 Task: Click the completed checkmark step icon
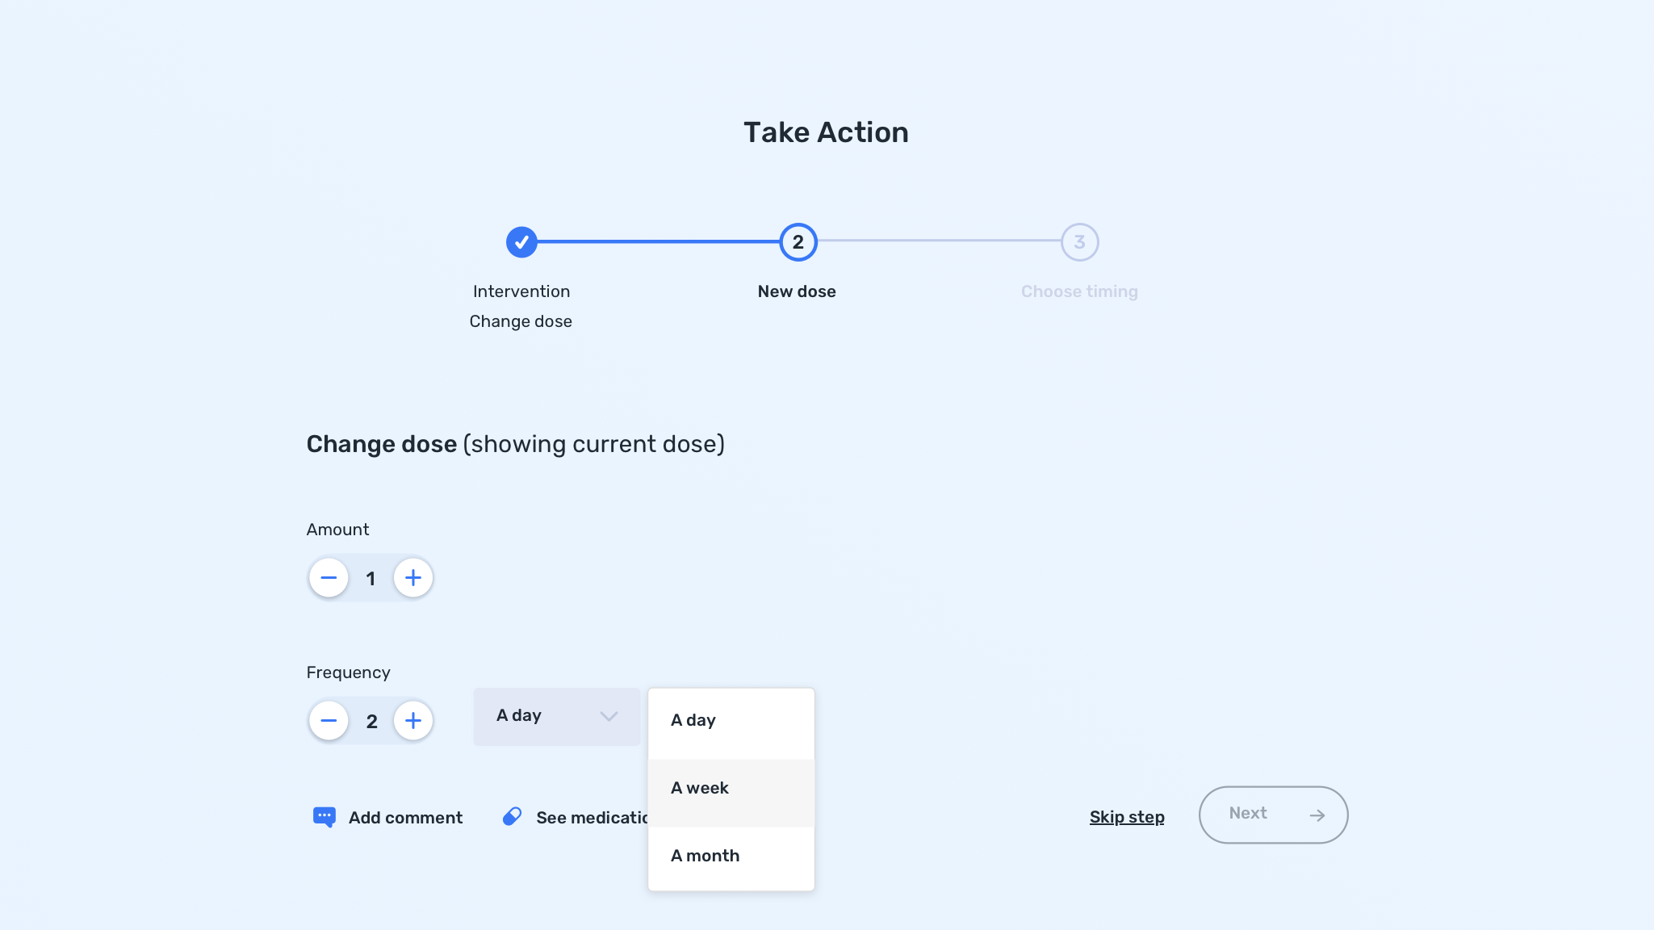pyautogui.click(x=521, y=242)
